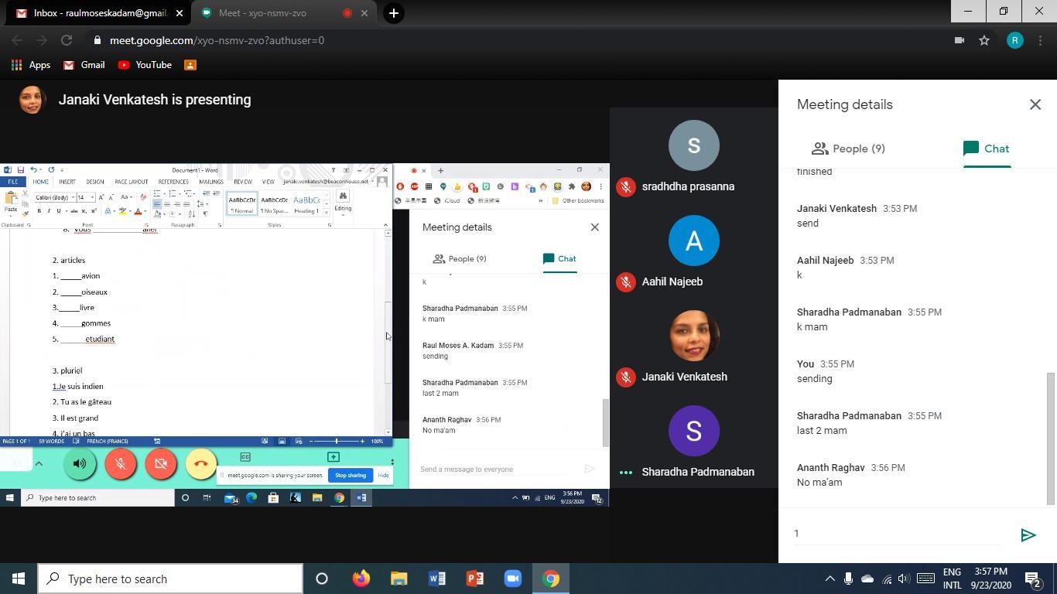
Task: Open the Apps shortcut in the bookmarks bar
Action: [31, 65]
